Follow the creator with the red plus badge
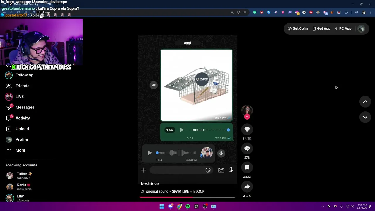Image resolution: width=375 pixels, height=211 pixels. 247,117
